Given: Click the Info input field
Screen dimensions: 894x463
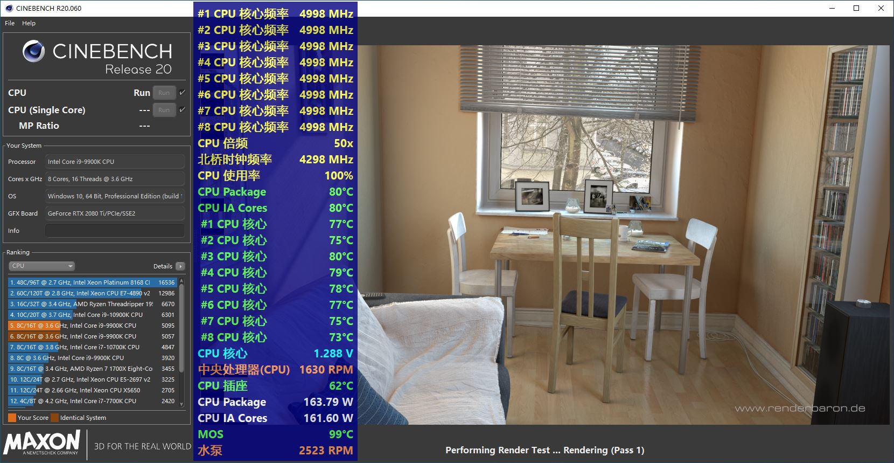Looking at the screenshot, I should (x=115, y=231).
